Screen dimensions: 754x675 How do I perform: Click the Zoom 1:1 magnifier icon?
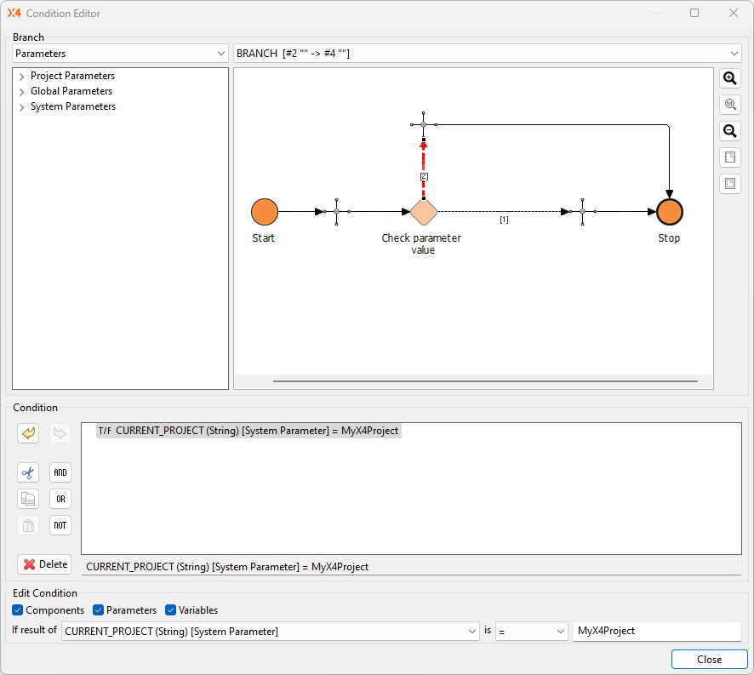729,104
